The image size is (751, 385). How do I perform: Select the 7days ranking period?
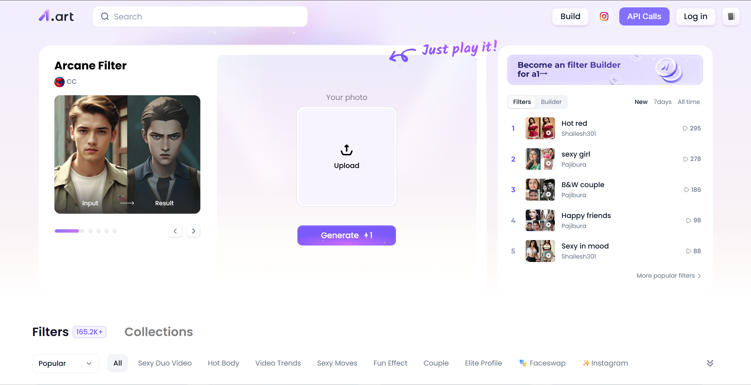coord(662,102)
